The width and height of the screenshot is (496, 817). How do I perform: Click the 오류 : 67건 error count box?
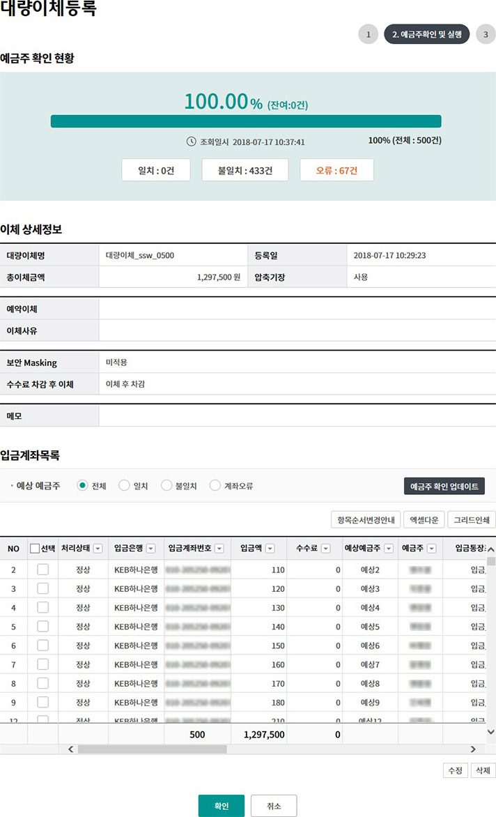(336, 170)
